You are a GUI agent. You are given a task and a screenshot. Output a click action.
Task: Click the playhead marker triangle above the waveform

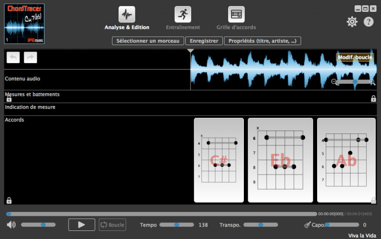[190, 51]
